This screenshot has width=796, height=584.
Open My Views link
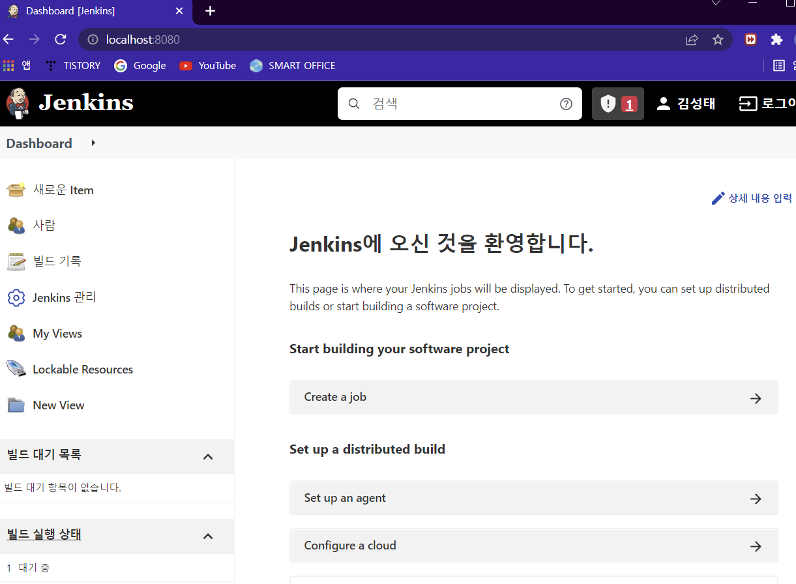pos(57,334)
